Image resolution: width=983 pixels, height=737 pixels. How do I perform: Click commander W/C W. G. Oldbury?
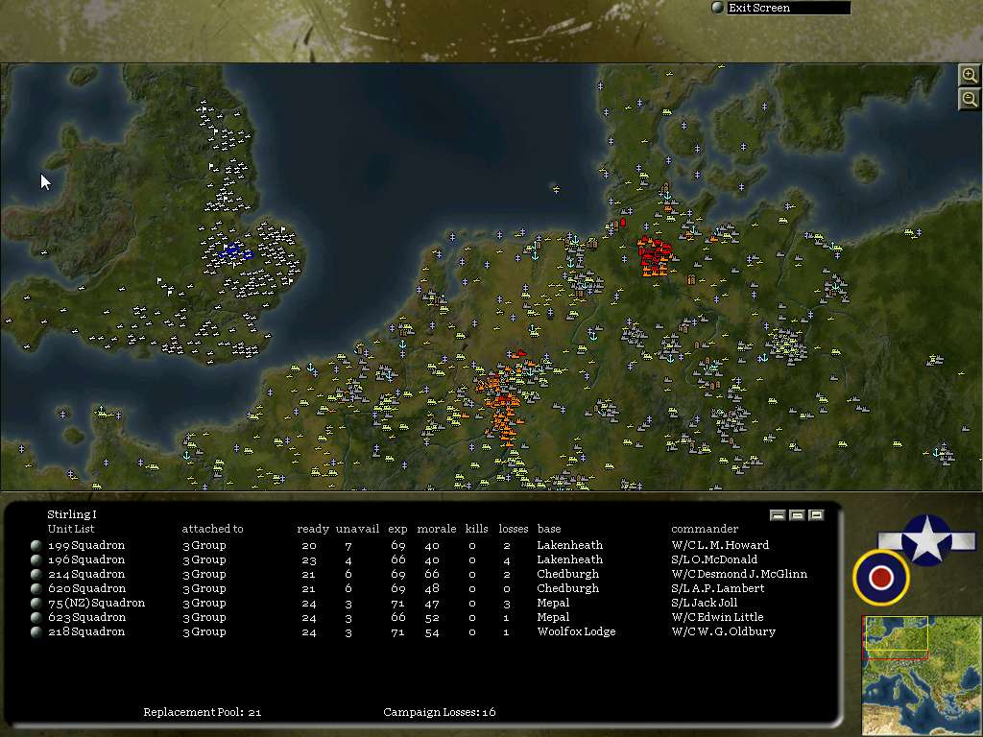tap(724, 631)
